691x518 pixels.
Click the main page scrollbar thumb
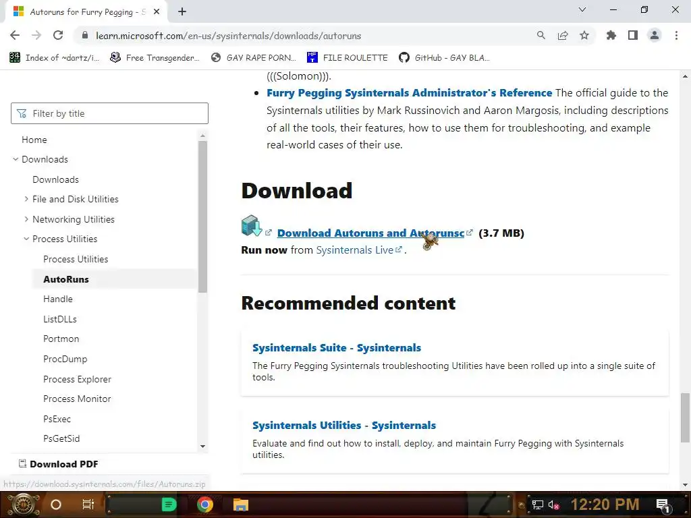tap(685, 418)
